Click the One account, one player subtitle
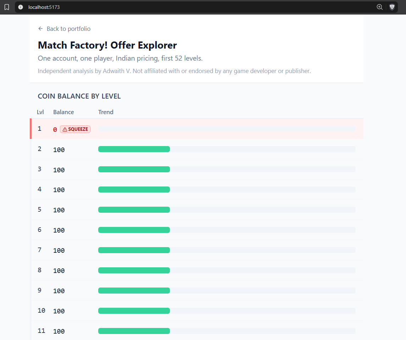The width and height of the screenshot is (406, 340). point(120,58)
